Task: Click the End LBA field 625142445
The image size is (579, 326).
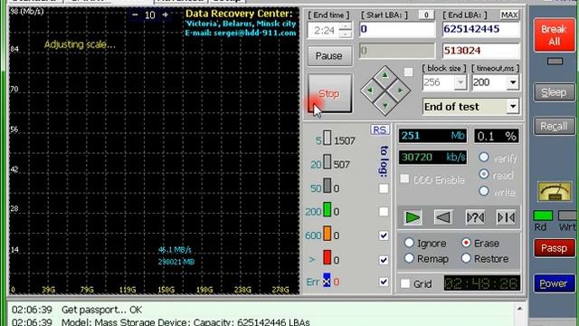Action: (480, 29)
